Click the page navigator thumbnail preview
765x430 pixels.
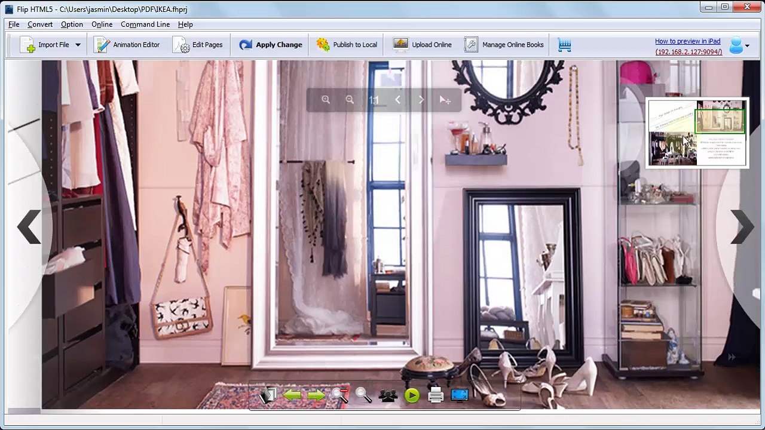(x=697, y=133)
